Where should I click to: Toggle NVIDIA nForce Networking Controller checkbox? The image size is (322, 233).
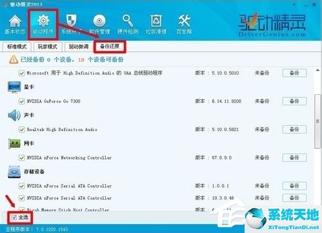click(21, 157)
